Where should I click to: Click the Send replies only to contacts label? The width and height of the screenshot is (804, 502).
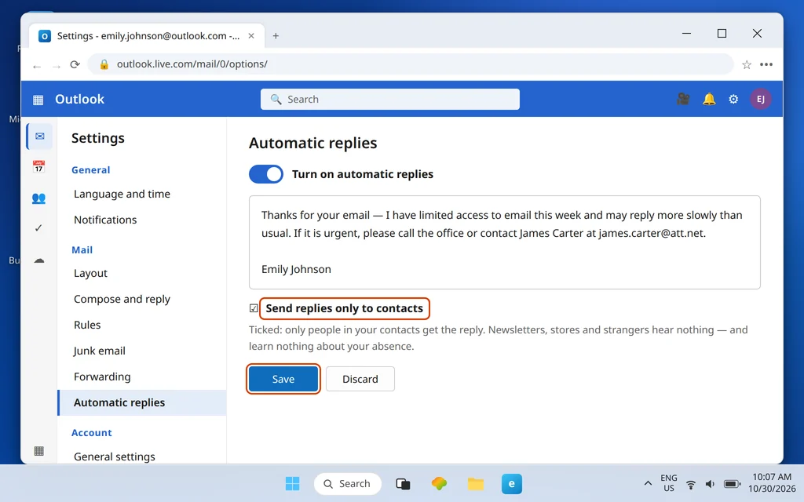344,308
